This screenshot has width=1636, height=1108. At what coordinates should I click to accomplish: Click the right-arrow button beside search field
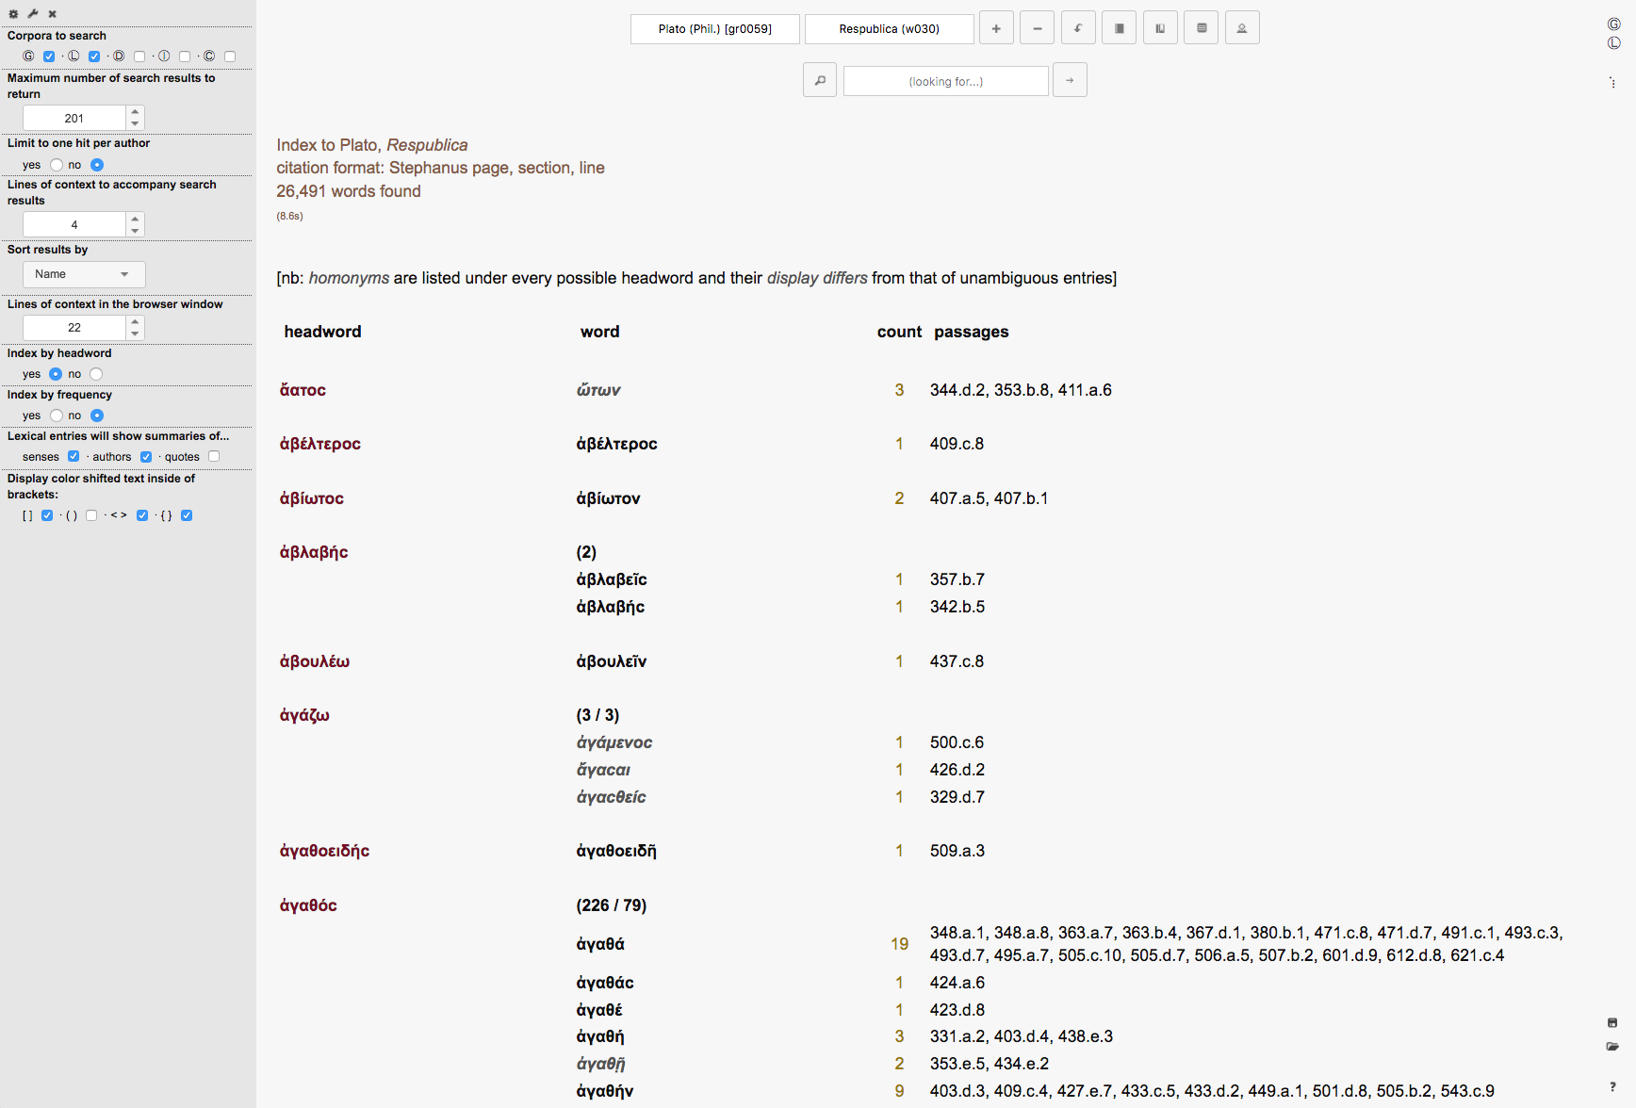coord(1070,80)
